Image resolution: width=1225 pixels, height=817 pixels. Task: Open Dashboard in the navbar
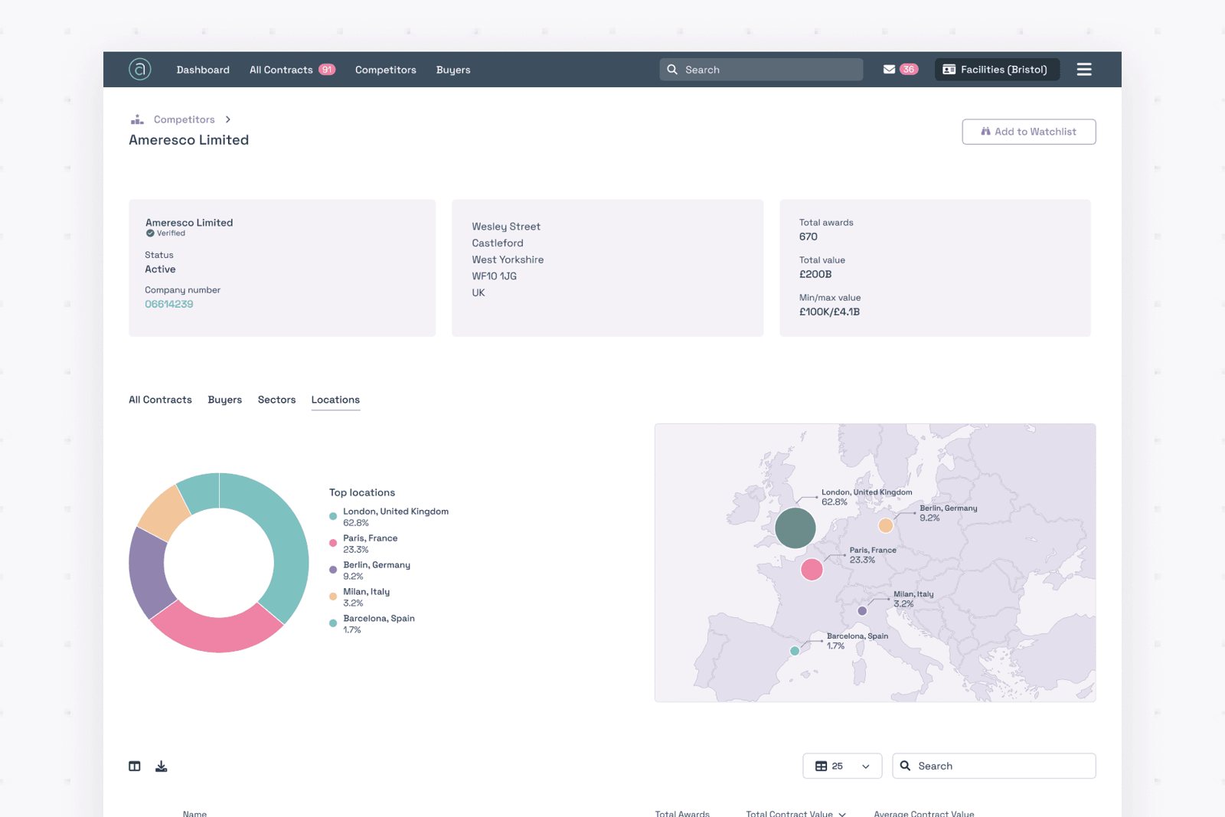203,70
